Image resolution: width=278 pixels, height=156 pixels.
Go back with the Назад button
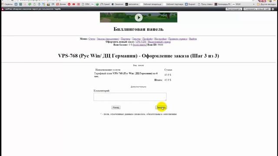116,107
